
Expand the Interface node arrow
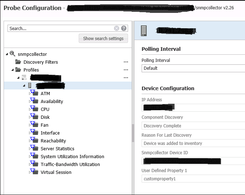pos(30,133)
